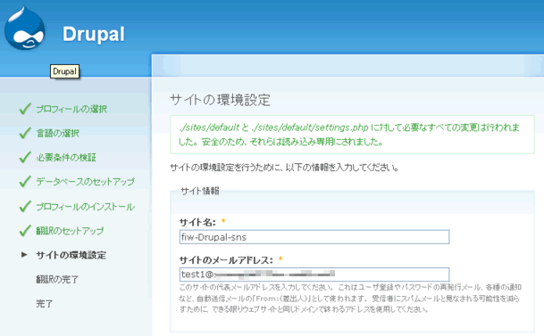Click the instruction line above サイト情報
Viewport: 544px width, 336px height.
coord(284,168)
